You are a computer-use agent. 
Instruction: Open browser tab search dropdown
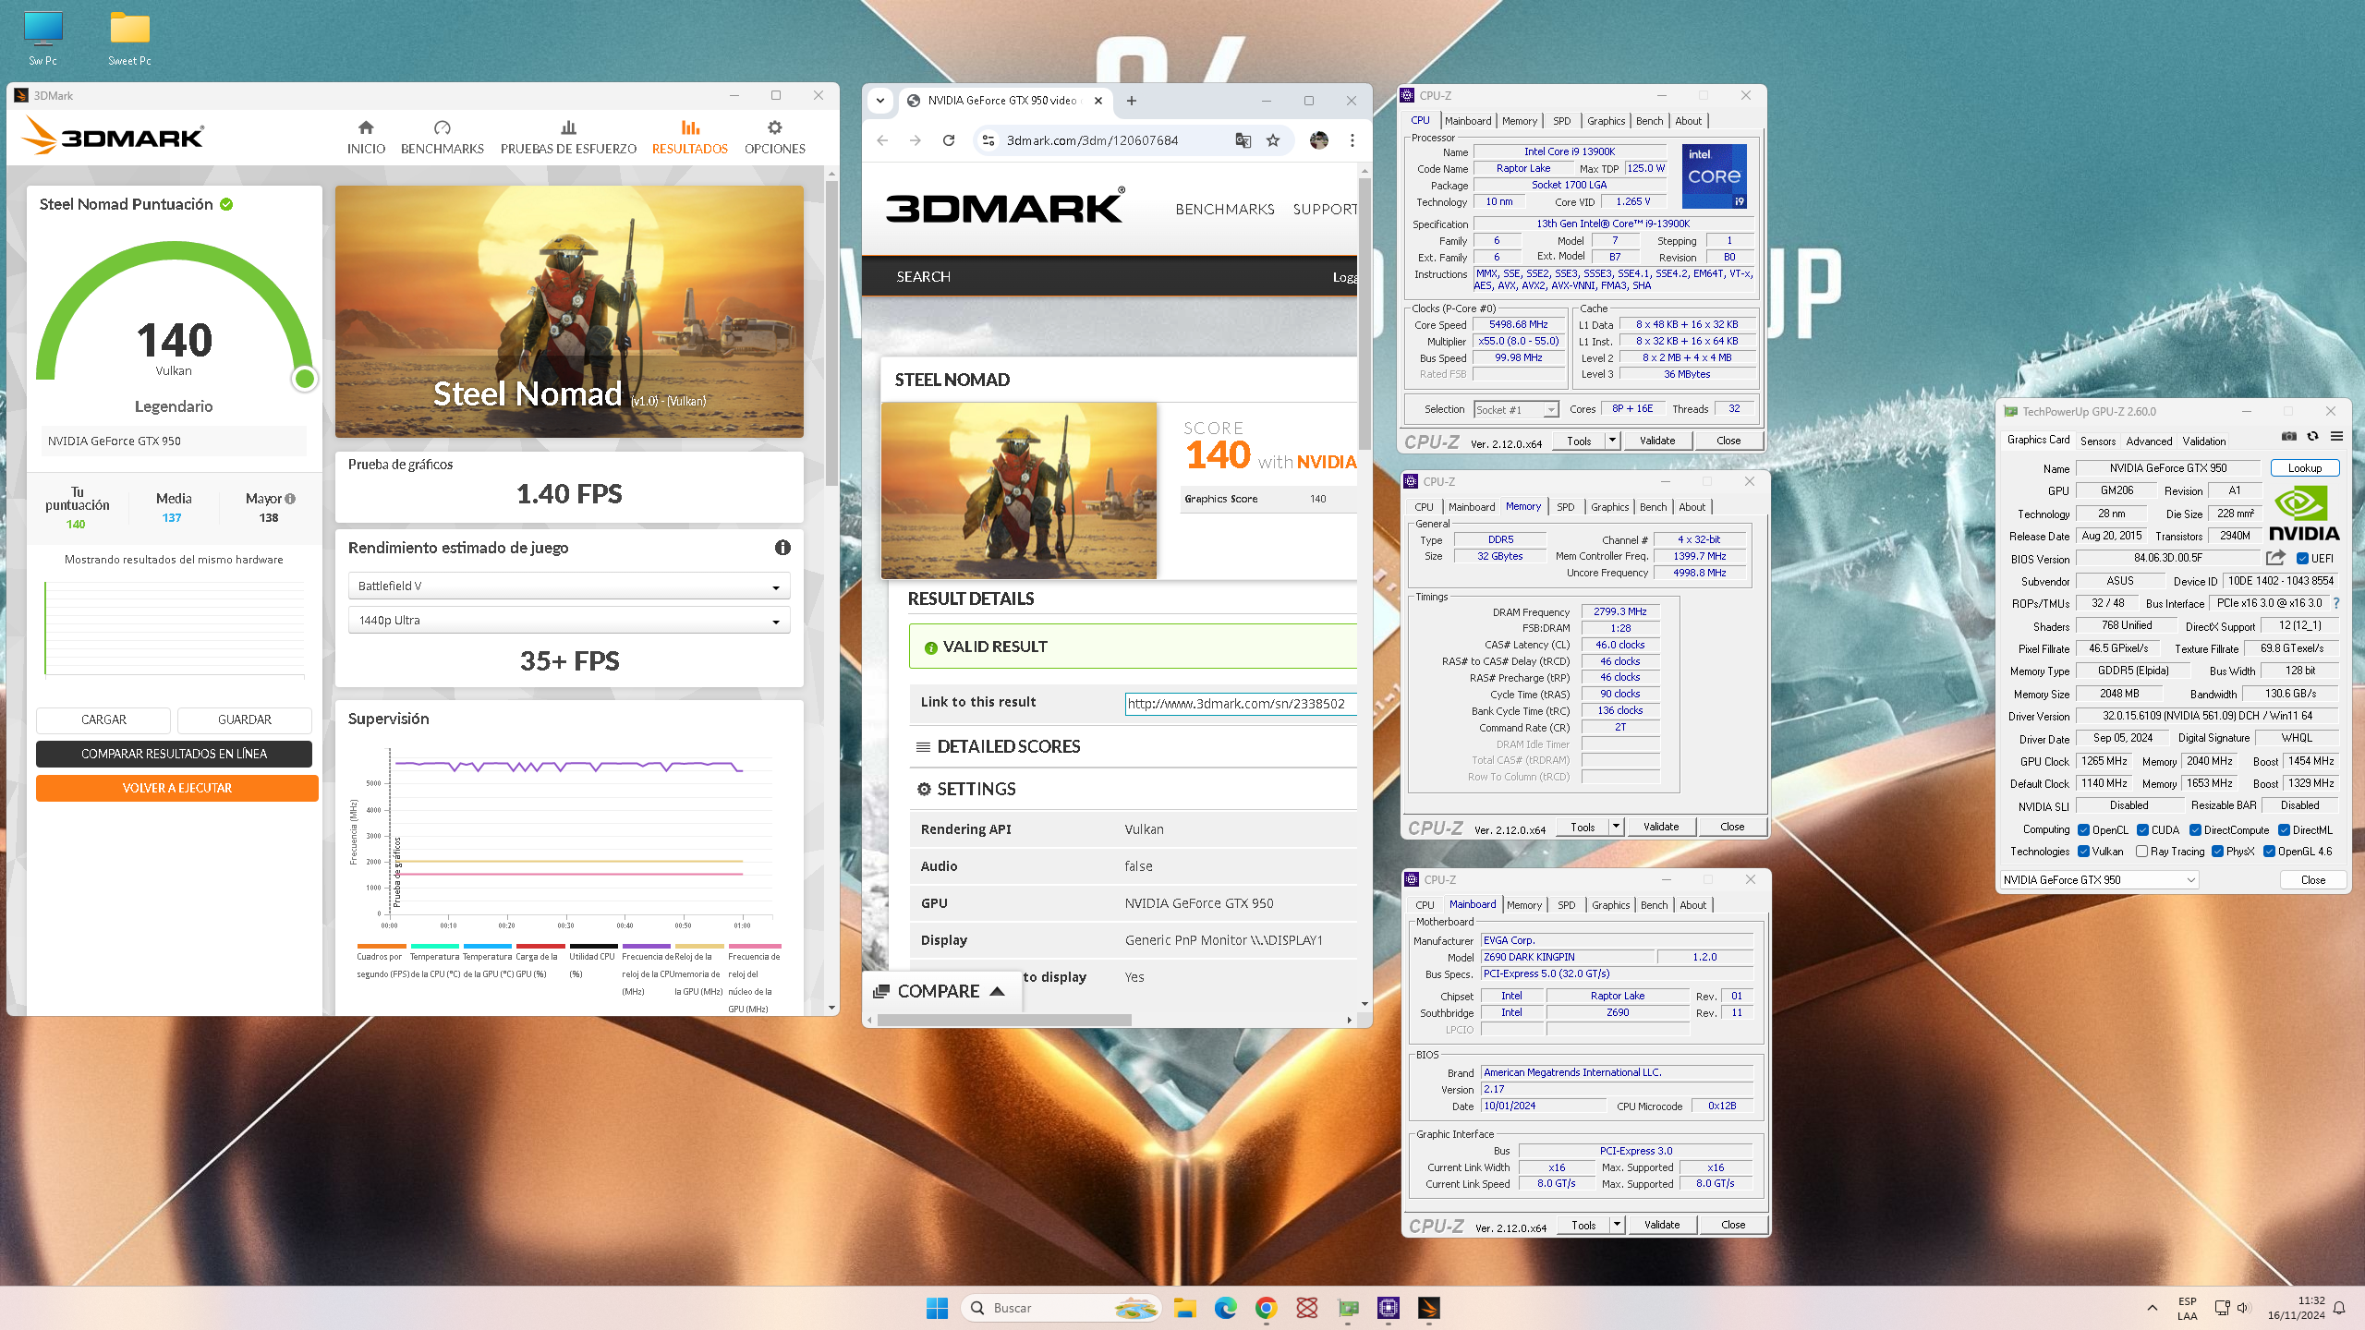880,101
